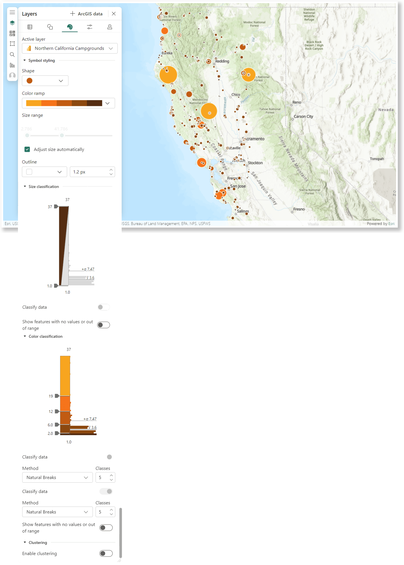Decrease outline width with down arrow
This screenshot has width=404, height=565.
111,174
